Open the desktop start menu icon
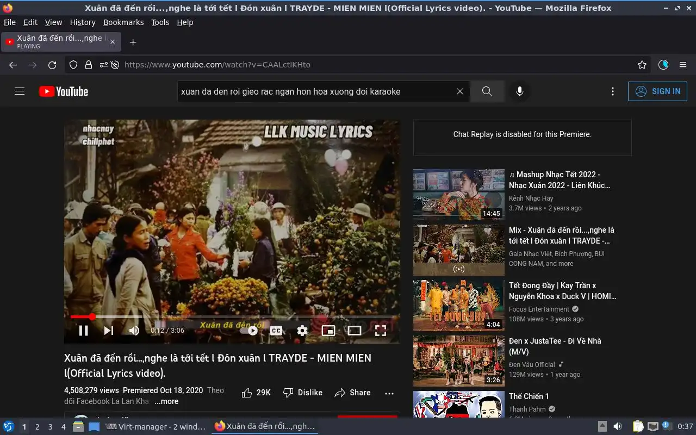 coord(9,426)
